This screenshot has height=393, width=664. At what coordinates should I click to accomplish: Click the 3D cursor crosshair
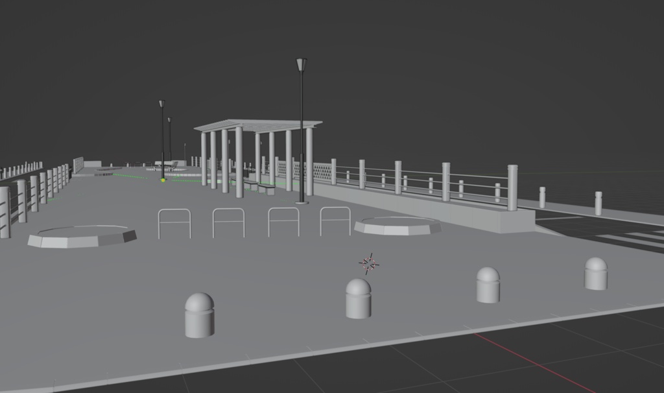pos(369,262)
